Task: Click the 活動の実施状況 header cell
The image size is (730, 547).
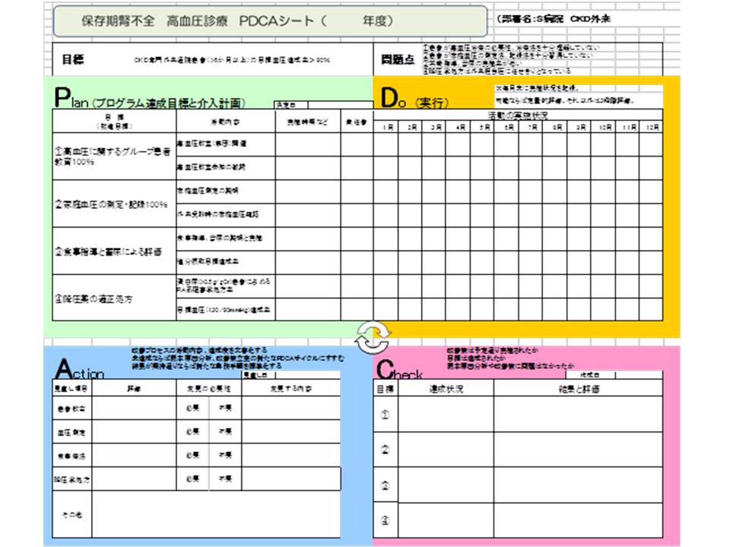Action: click(517, 115)
